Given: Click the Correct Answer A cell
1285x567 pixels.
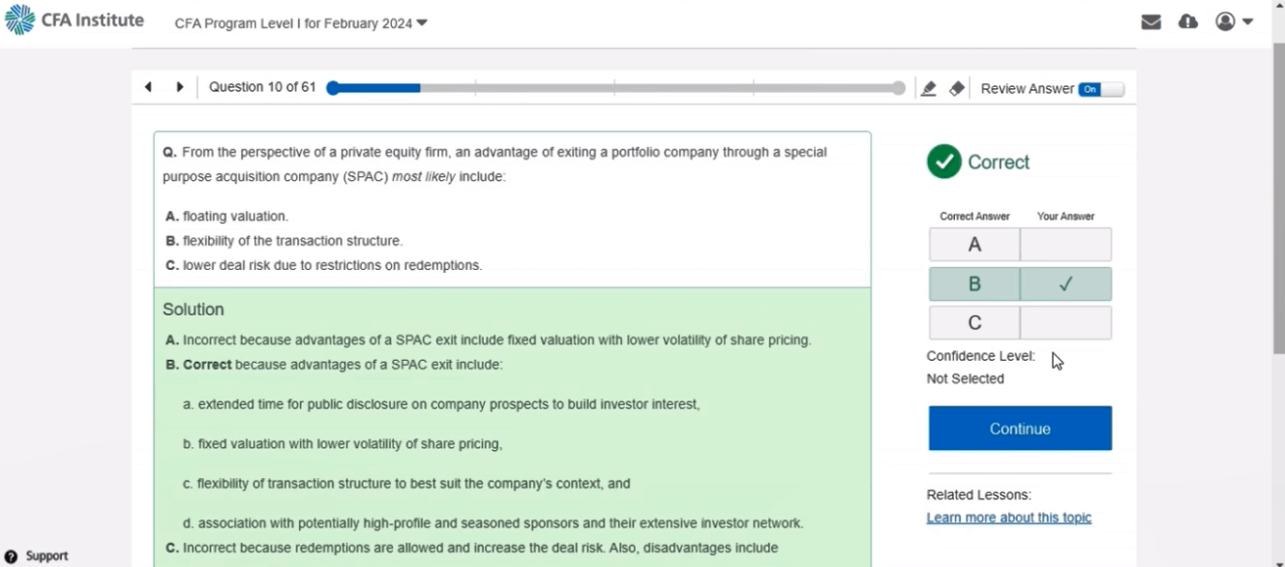Looking at the screenshot, I should tap(974, 245).
